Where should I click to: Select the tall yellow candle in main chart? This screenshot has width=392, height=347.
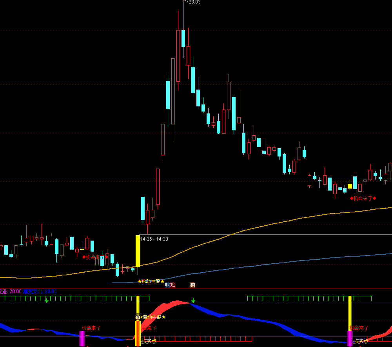point(138,251)
